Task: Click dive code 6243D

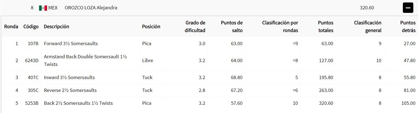Action: click(31, 60)
